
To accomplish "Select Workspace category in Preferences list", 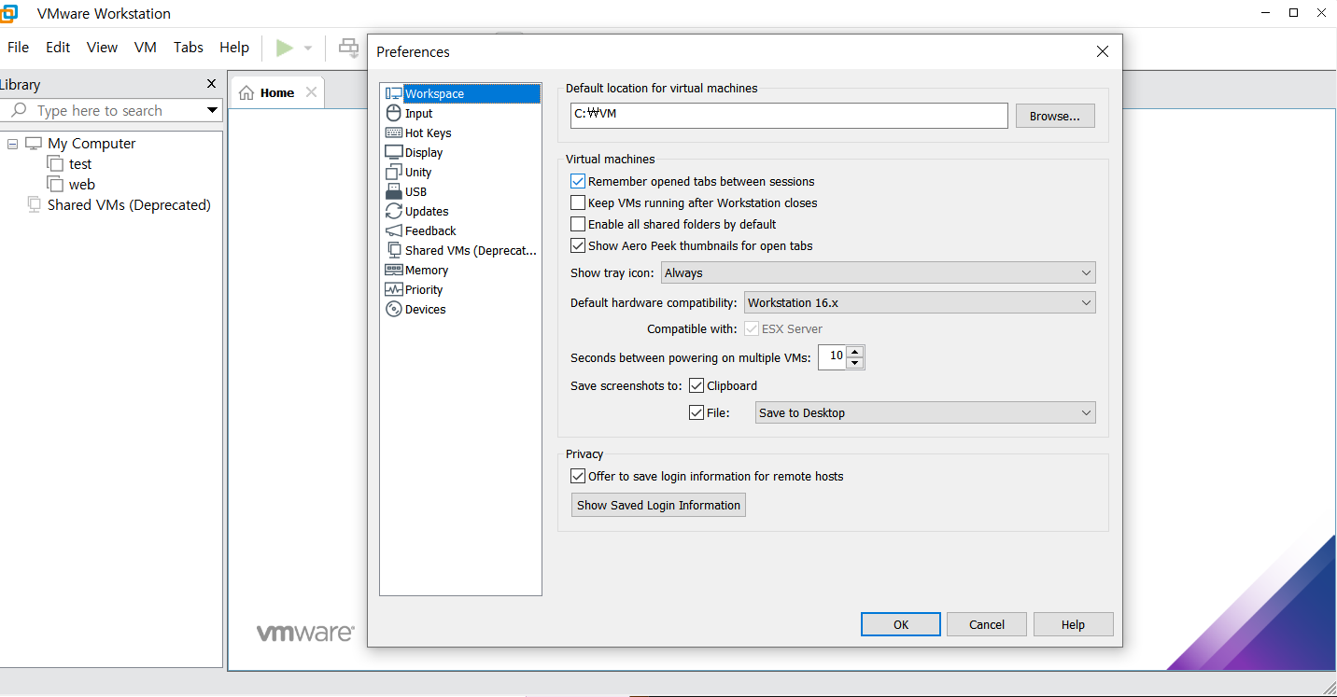I will pyautogui.click(x=460, y=93).
